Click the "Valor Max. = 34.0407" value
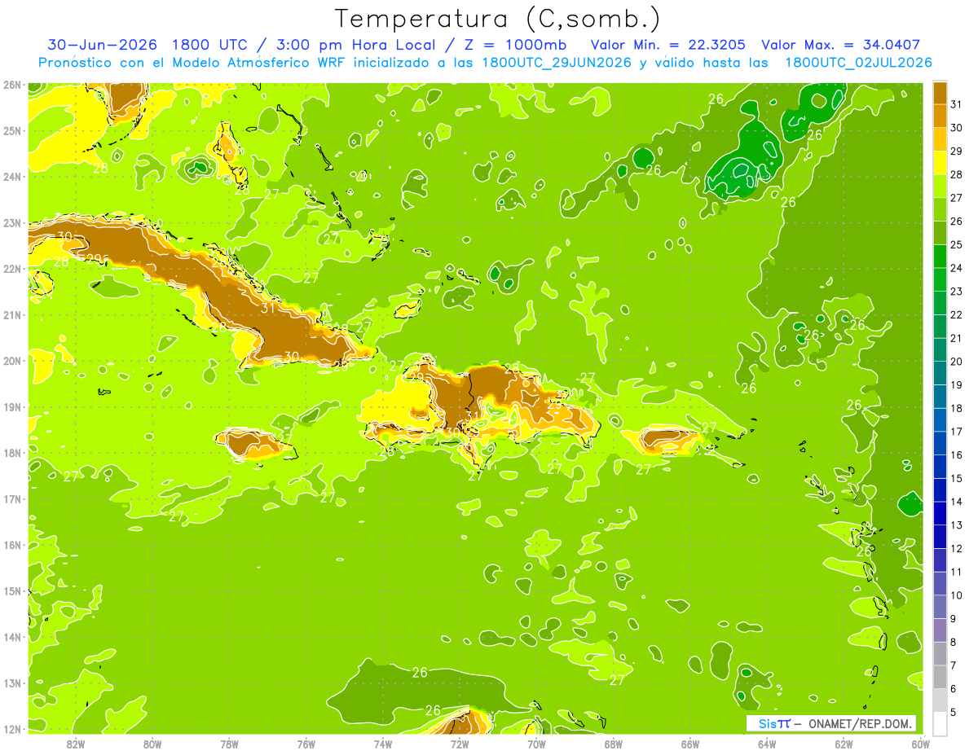 point(840,45)
